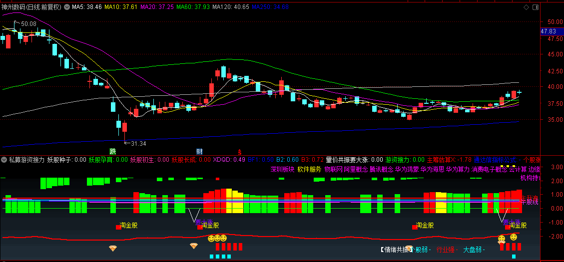Click the leftmost orange diamond icon
The height and width of the screenshot is (262, 564).
click(113, 248)
